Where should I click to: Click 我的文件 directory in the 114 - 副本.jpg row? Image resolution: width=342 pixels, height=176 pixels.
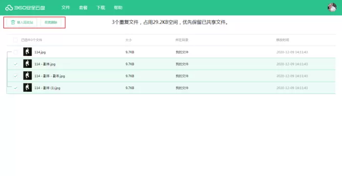(182, 64)
